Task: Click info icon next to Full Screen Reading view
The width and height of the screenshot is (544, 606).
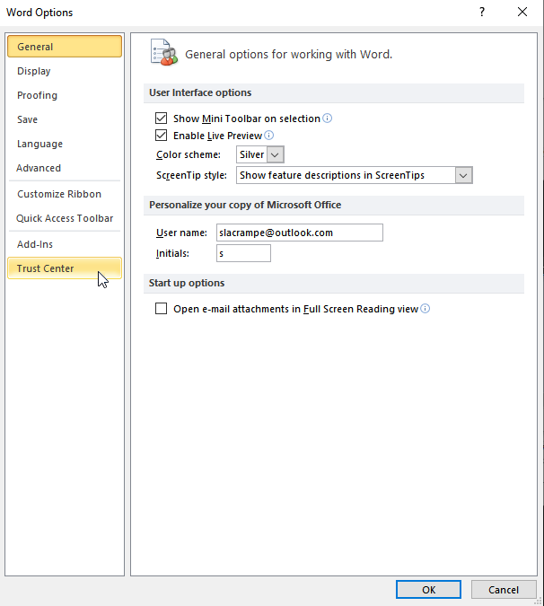Action: tap(425, 309)
